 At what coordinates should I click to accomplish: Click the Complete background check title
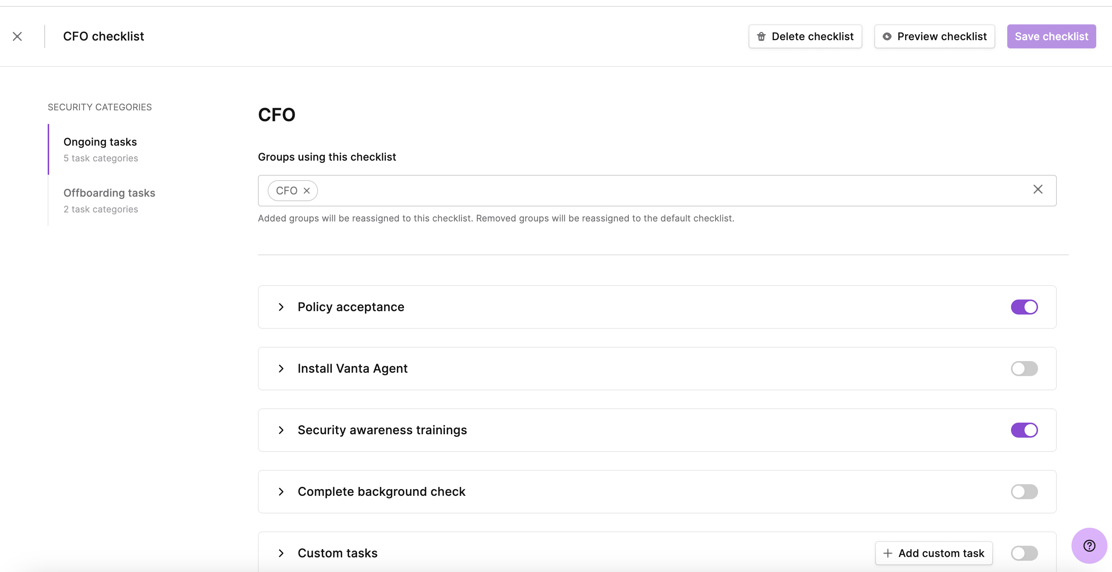pyautogui.click(x=381, y=492)
